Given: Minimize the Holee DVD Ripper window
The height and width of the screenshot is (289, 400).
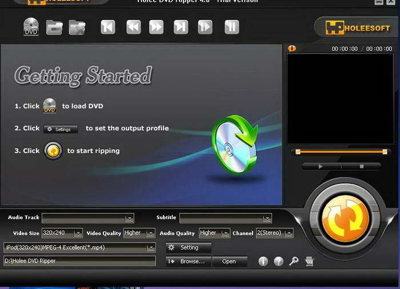Looking at the screenshot, I should tap(379, 2).
